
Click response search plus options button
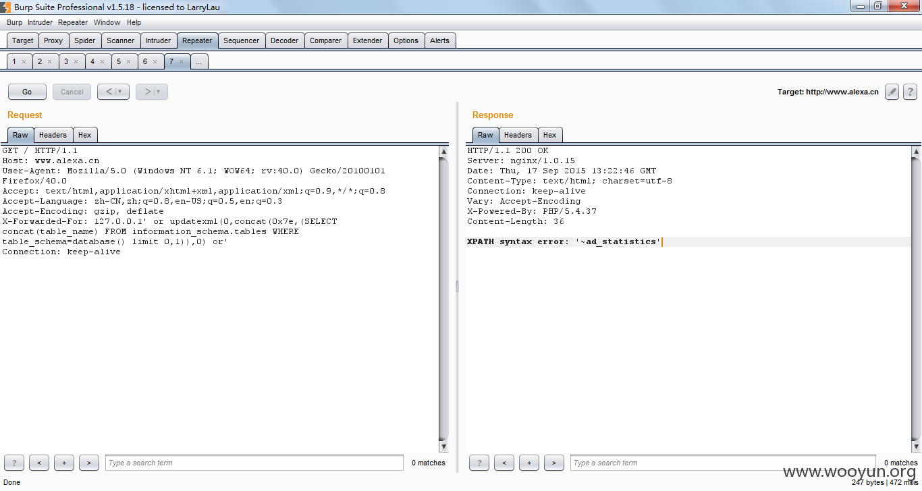[x=529, y=463]
